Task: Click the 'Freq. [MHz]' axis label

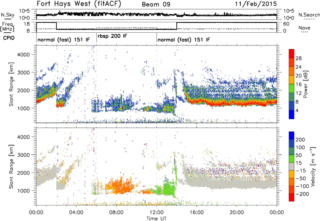Action: pyautogui.click(x=7, y=27)
